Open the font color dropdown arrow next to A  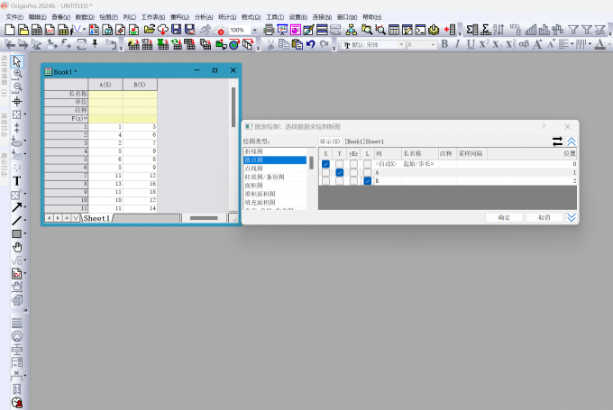609,44
